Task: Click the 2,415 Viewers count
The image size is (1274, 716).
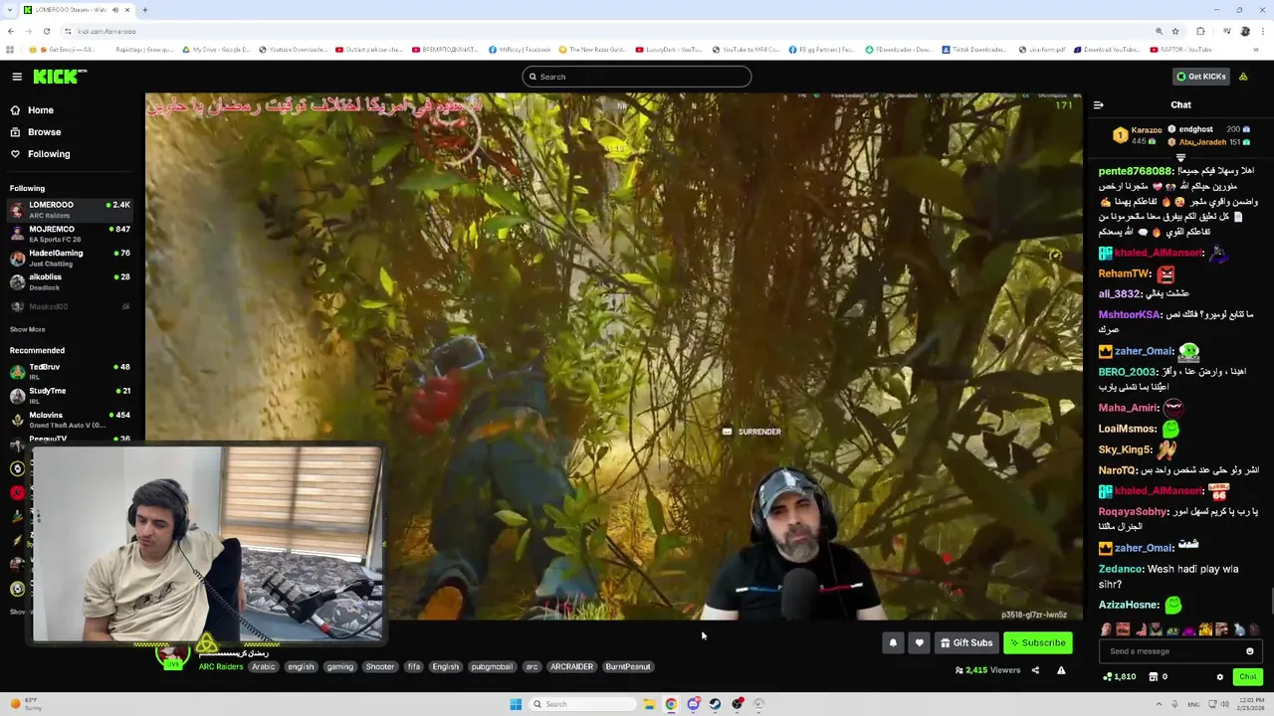Action: click(x=987, y=670)
